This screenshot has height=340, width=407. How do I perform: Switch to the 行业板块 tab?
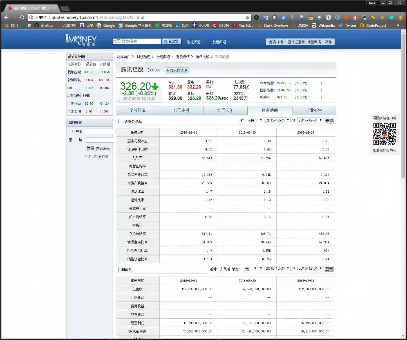[314, 111]
